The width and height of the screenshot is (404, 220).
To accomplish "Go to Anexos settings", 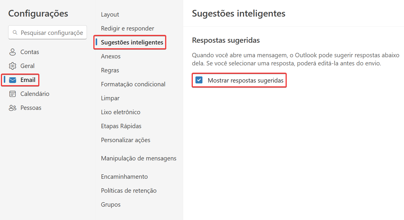I will (111, 56).
